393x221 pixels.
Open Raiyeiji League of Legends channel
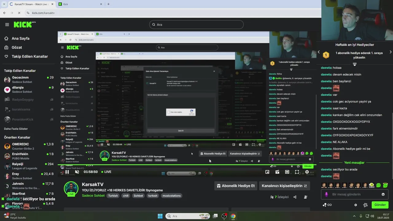tap(29, 166)
